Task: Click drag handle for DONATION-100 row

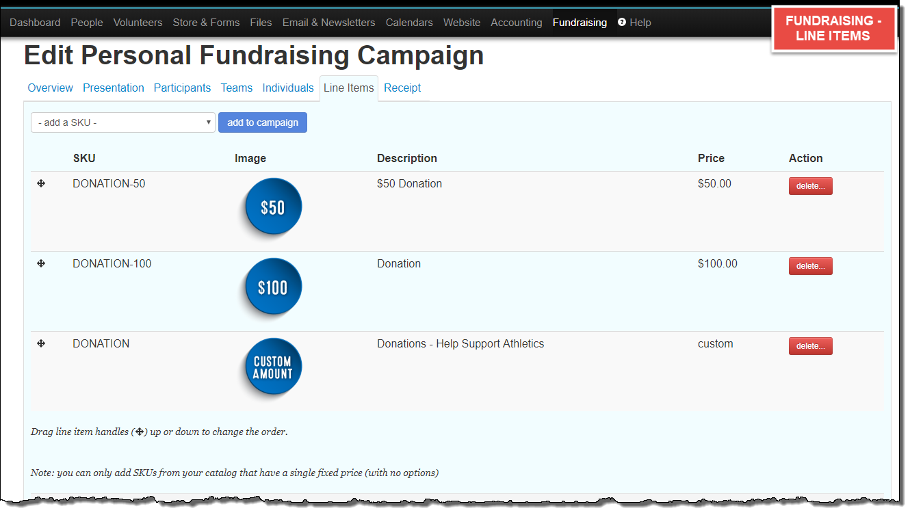Action: click(x=41, y=263)
